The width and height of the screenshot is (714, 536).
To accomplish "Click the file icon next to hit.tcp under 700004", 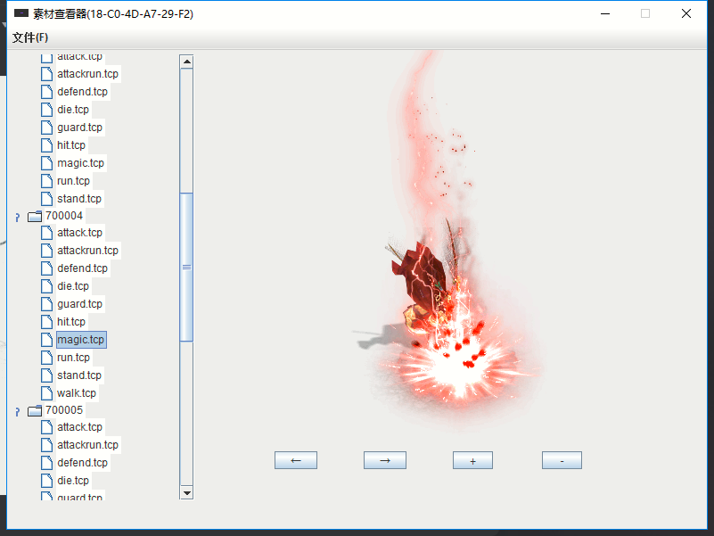I will [x=46, y=322].
